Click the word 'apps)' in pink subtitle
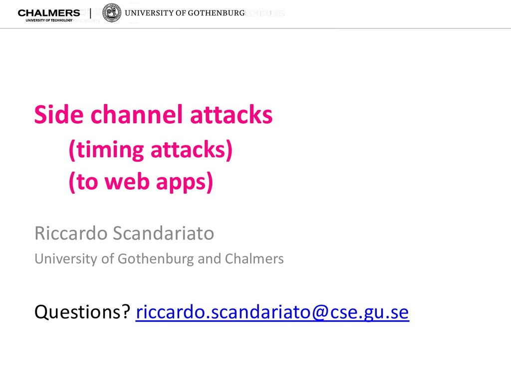 tap(185, 183)
